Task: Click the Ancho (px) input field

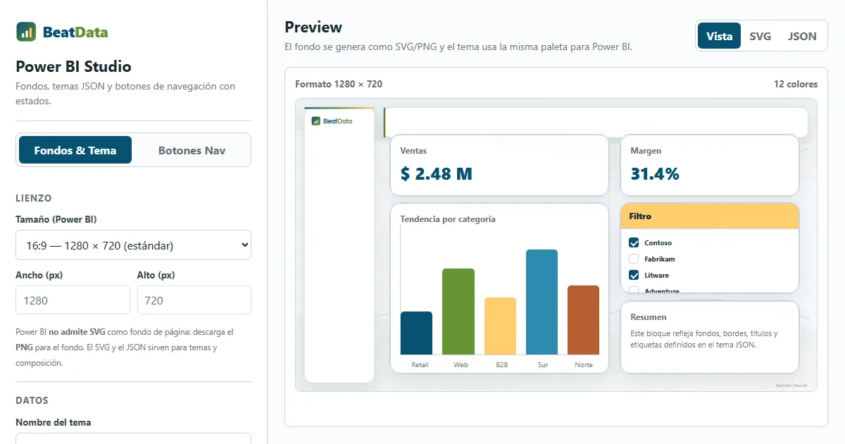Action: (73, 300)
